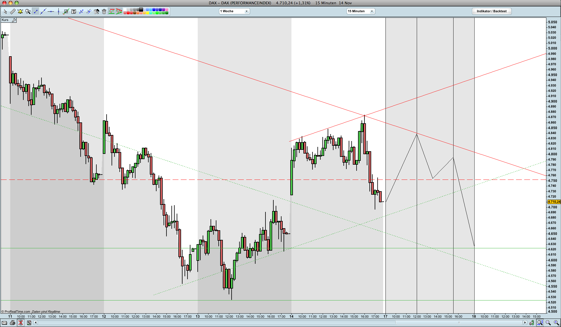This screenshot has width=561, height=327.
Task: Open the ProRealTime.com link
Action: pos(17,312)
